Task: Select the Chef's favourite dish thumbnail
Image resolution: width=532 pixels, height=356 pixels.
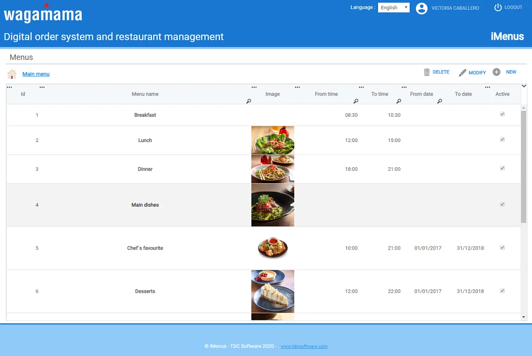Action: coord(272,248)
